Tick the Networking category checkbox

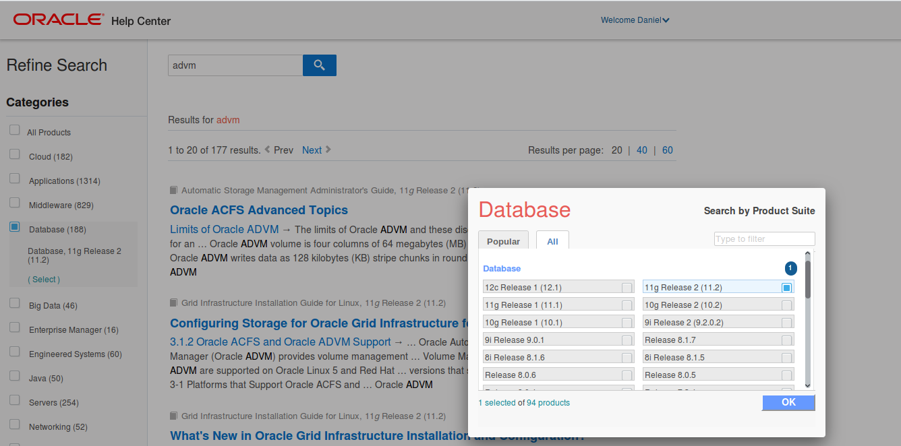pyautogui.click(x=14, y=424)
